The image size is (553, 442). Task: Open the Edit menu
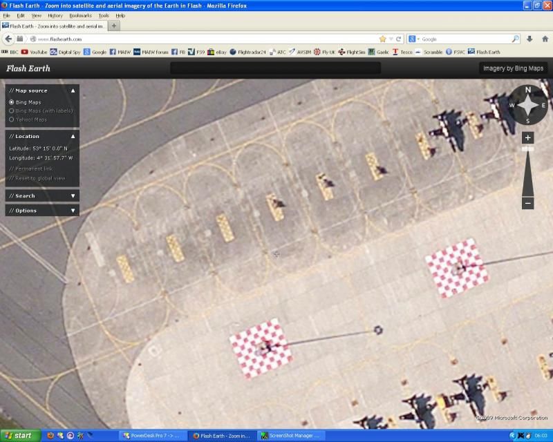point(21,15)
